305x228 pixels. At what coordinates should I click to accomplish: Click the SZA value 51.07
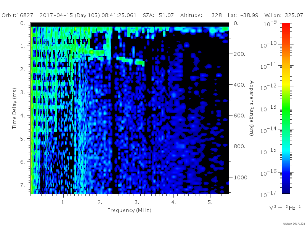point(166,15)
